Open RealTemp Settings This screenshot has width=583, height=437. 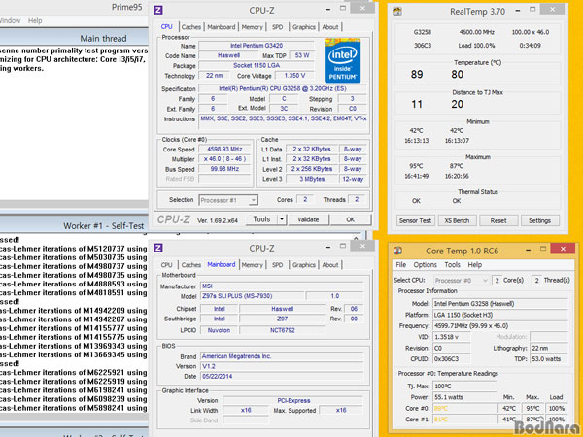pyautogui.click(x=539, y=220)
